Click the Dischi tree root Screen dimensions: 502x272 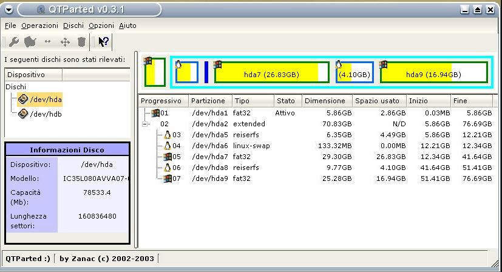coord(16,87)
